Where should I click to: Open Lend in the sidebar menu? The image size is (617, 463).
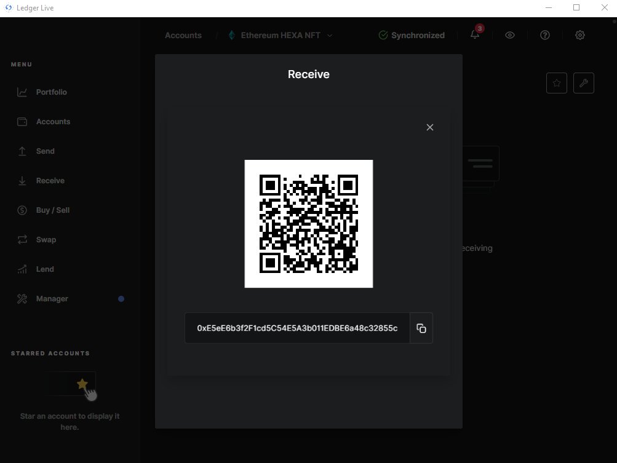tap(45, 269)
